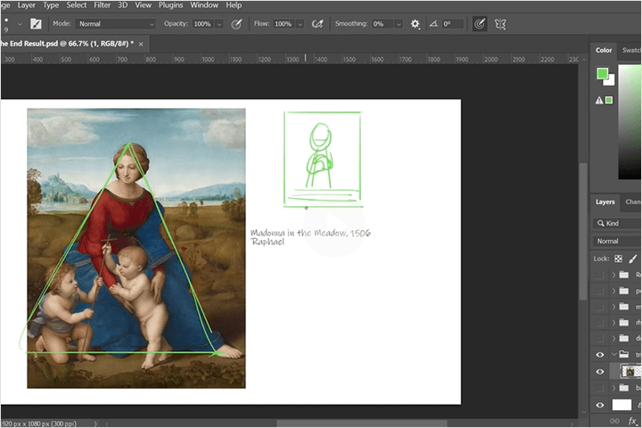Click the Opacity 100% value field

pyautogui.click(x=203, y=24)
